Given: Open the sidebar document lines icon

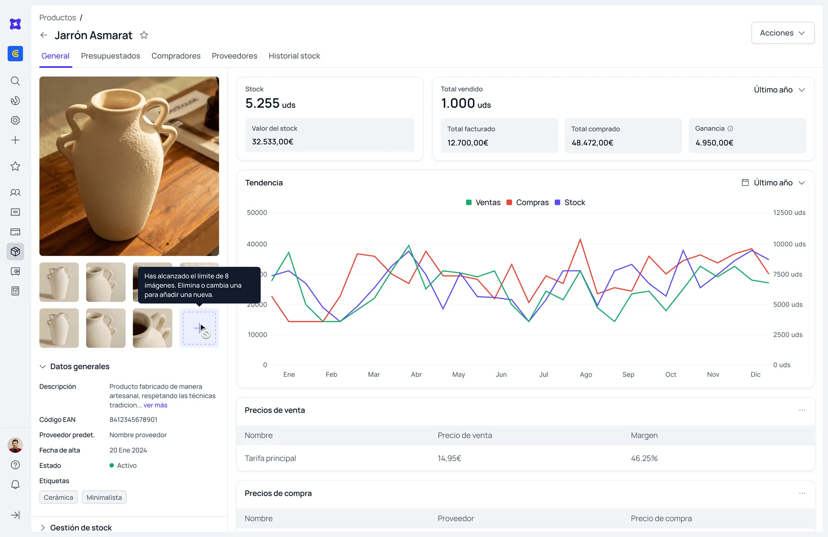Looking at the screenshot, I should [x=15, y=212].
